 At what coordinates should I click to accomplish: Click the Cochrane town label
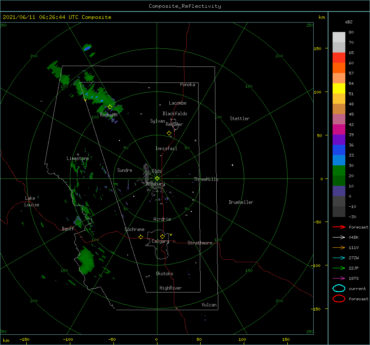click(x=134, y=229)
